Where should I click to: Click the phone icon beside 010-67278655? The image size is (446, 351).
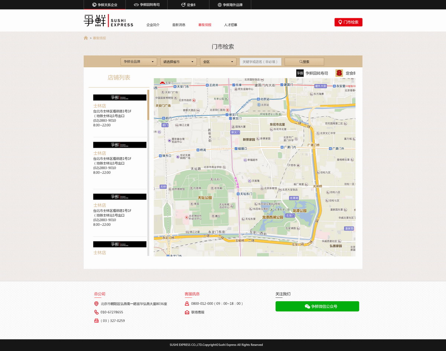click(96, 312)
